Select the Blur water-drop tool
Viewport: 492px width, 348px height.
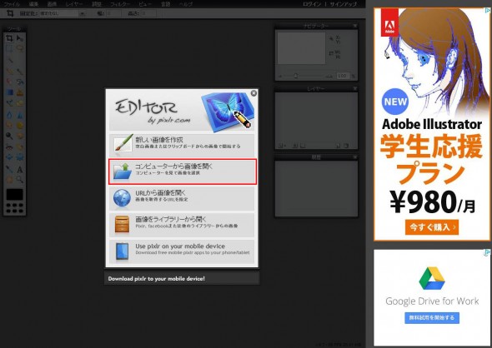(9, 115)
